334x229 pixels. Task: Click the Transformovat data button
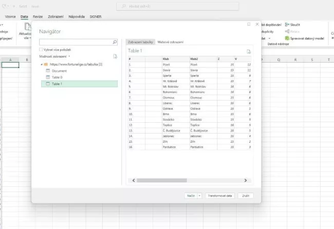click(x=220, y=196)
